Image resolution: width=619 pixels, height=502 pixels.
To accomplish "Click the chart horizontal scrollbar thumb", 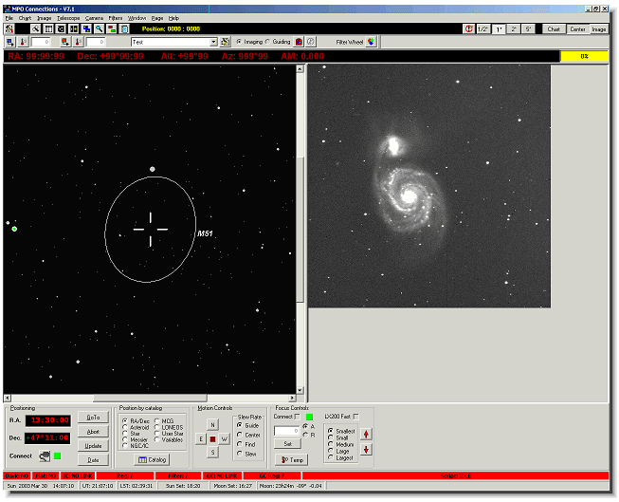I will 150,398.
